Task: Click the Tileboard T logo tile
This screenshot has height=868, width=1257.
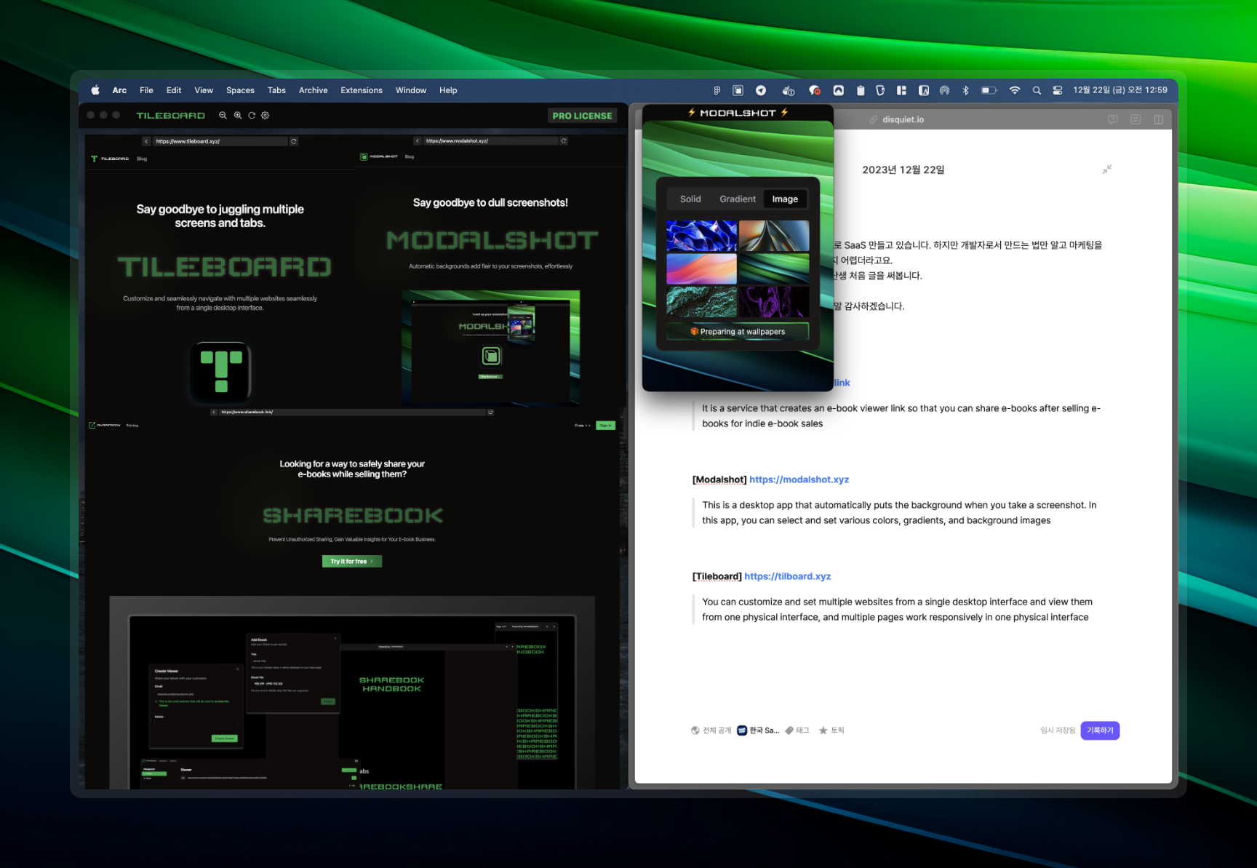Action: click(x=221, y=372)
